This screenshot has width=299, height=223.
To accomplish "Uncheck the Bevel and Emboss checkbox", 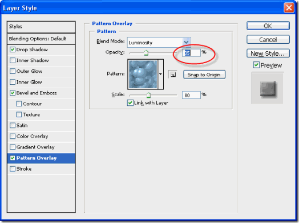I will pos(13,93).
